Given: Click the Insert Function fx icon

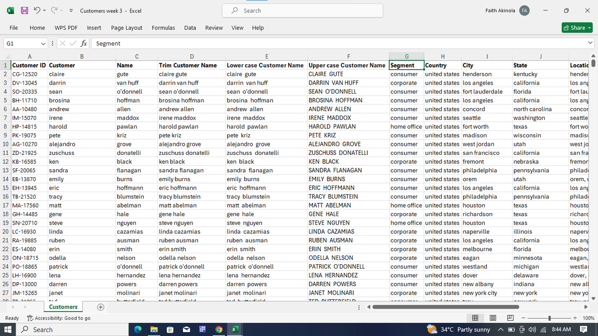Looking at the screenshot, I should point(84,44).
